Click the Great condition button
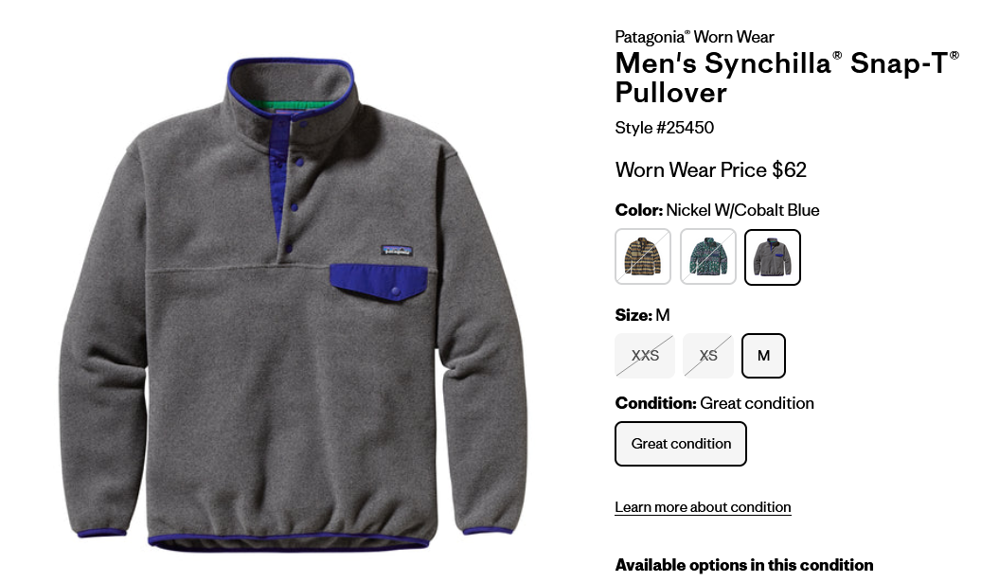The width and height of the screenshot is (999, 582). 681,444
